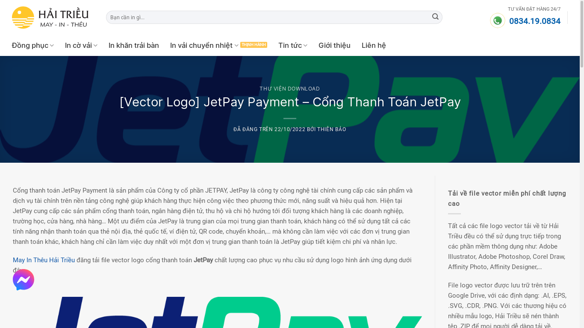Click phone number 0834.19.0834
Image resolution: width=584 pixels, height=328 pixels.
click(x=535, y=21)
